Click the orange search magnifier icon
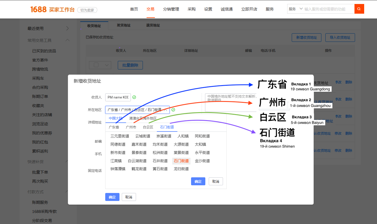Viewport: 377px width, 224px height. [359, 9]
